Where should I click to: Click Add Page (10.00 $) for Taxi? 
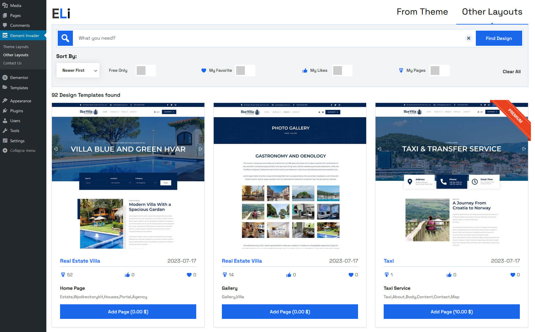452,312
